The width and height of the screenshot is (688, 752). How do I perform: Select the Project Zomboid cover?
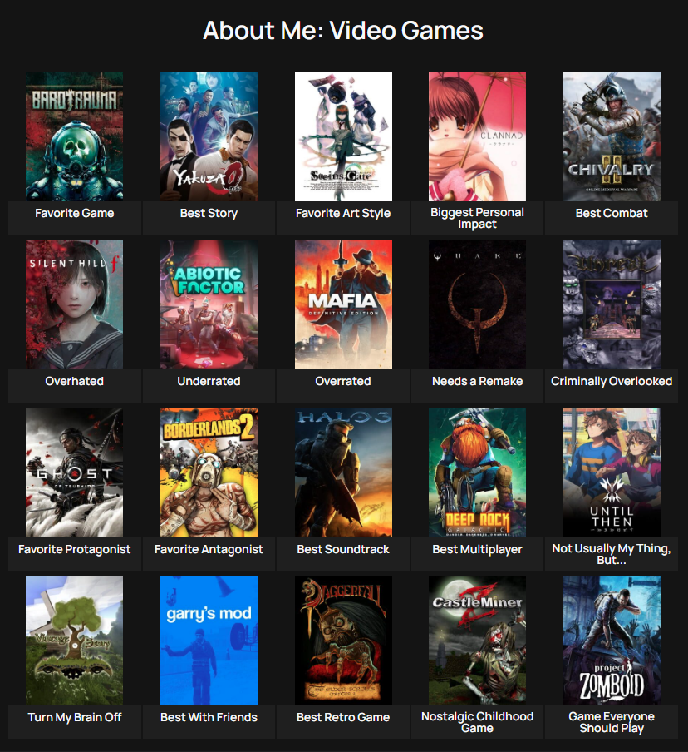pos(612,641)
